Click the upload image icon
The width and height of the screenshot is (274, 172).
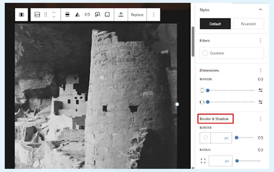pos(121,15)
